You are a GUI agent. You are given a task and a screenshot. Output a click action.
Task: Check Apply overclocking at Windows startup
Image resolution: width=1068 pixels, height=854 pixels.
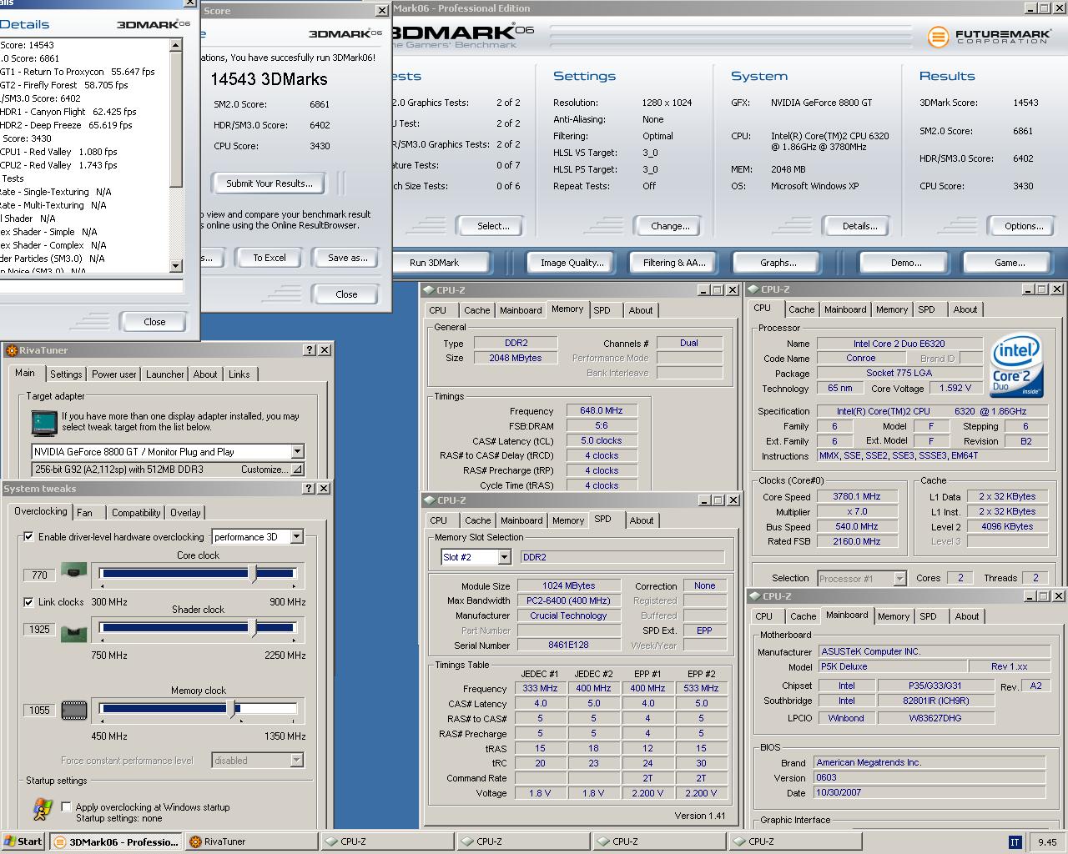(x=66, y=807)
